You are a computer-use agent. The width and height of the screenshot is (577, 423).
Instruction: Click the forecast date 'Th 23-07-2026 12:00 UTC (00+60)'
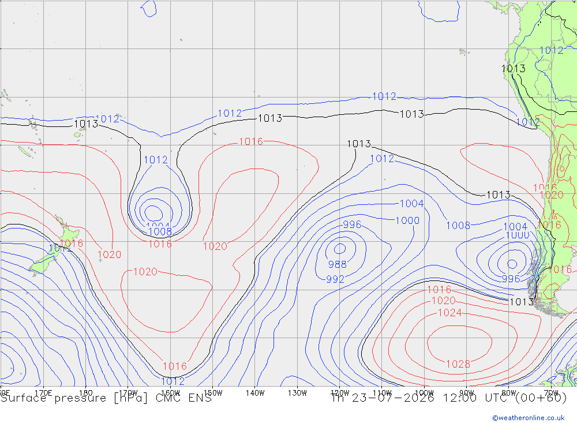449,398
